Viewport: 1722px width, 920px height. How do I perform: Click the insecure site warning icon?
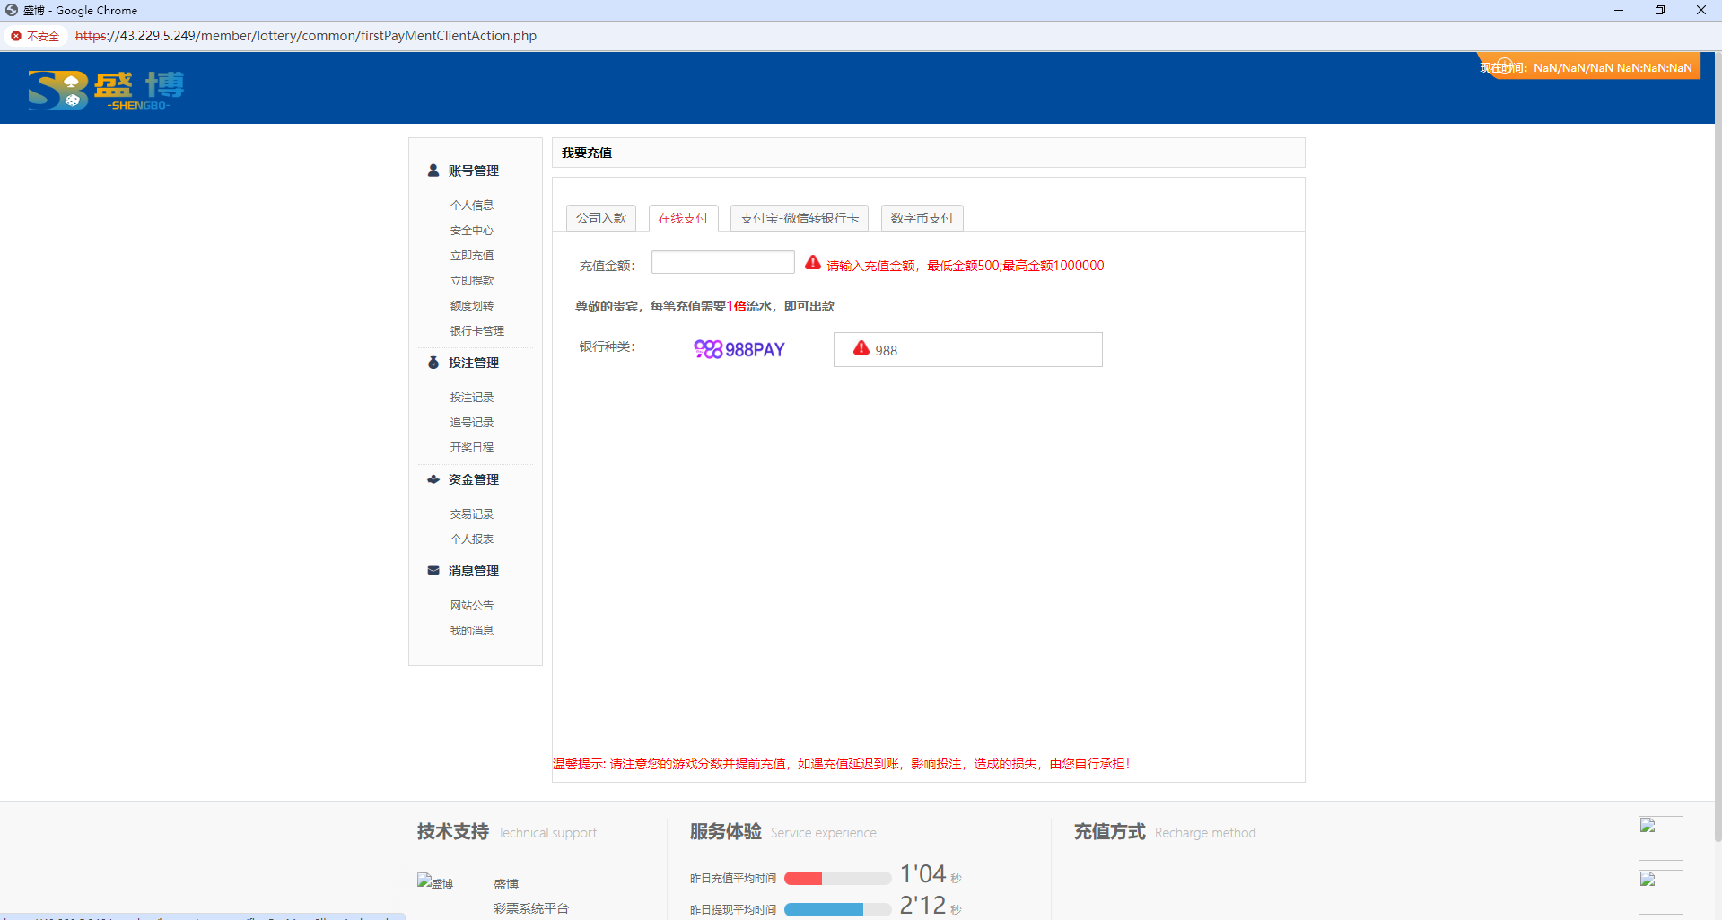click(x=16, y=36)
